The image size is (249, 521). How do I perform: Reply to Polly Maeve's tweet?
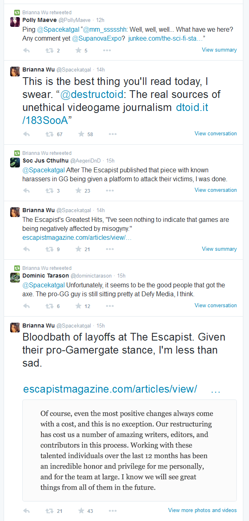pos(26,50)
